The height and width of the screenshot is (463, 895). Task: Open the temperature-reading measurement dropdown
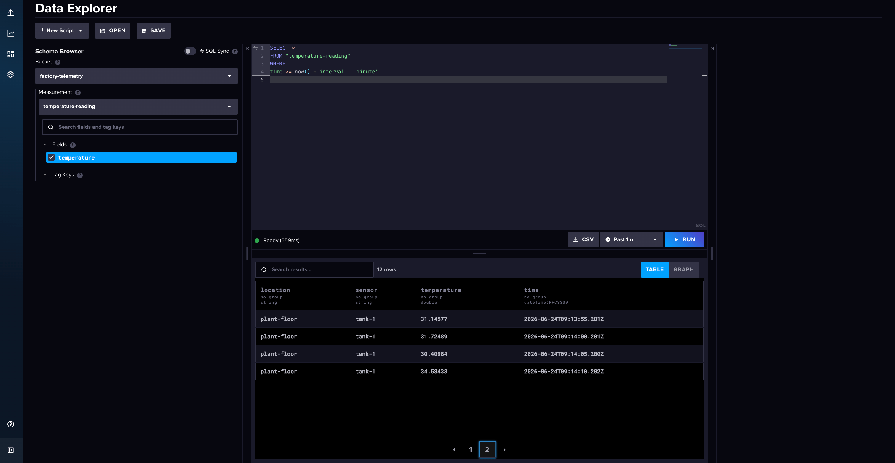click(138, 106)
